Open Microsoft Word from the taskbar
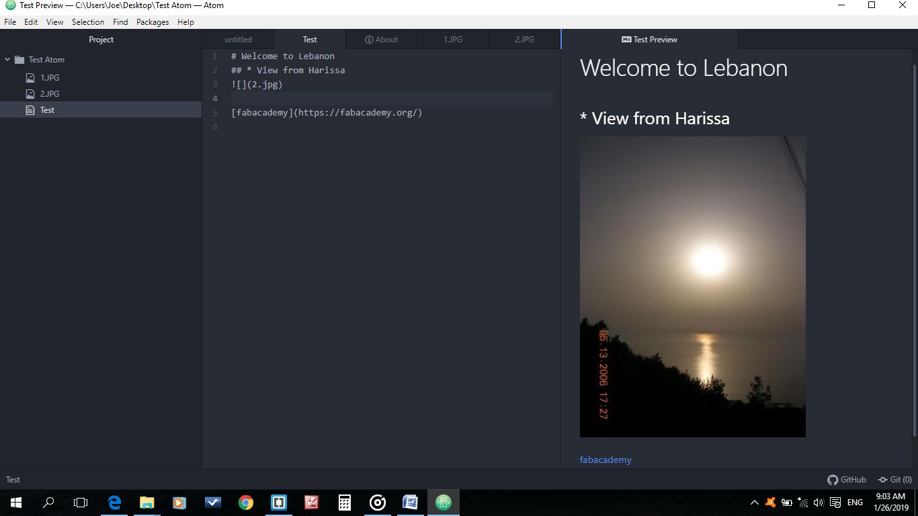This screenshot has height=516, width=918. click(x=410, y=502)
